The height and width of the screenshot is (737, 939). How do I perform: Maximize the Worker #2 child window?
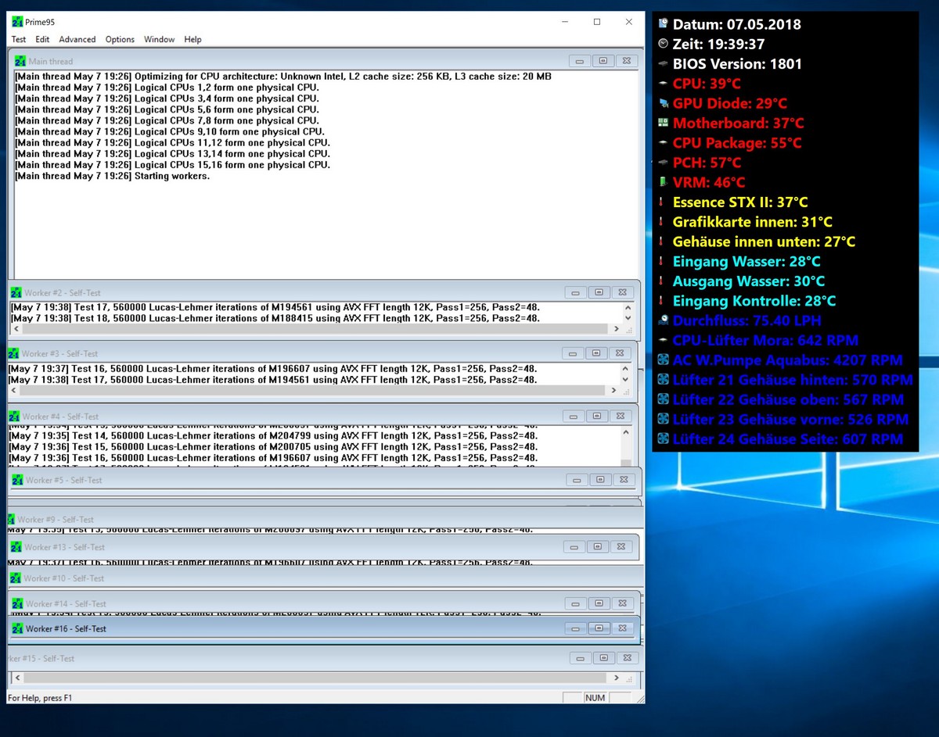coord(599,292)
